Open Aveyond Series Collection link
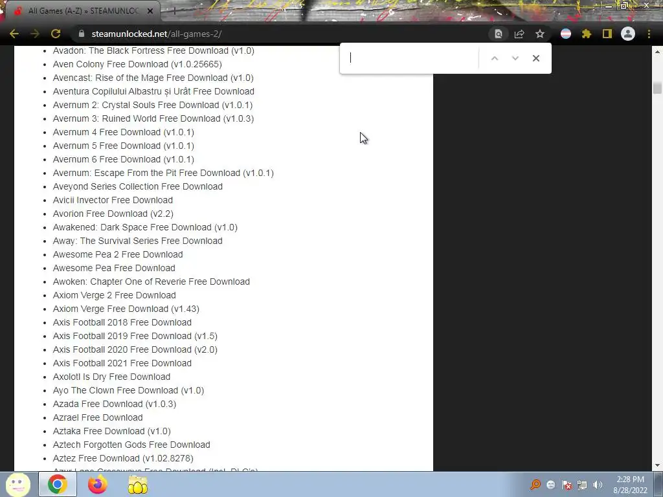 pyautogui.click(x=138, y=186)
